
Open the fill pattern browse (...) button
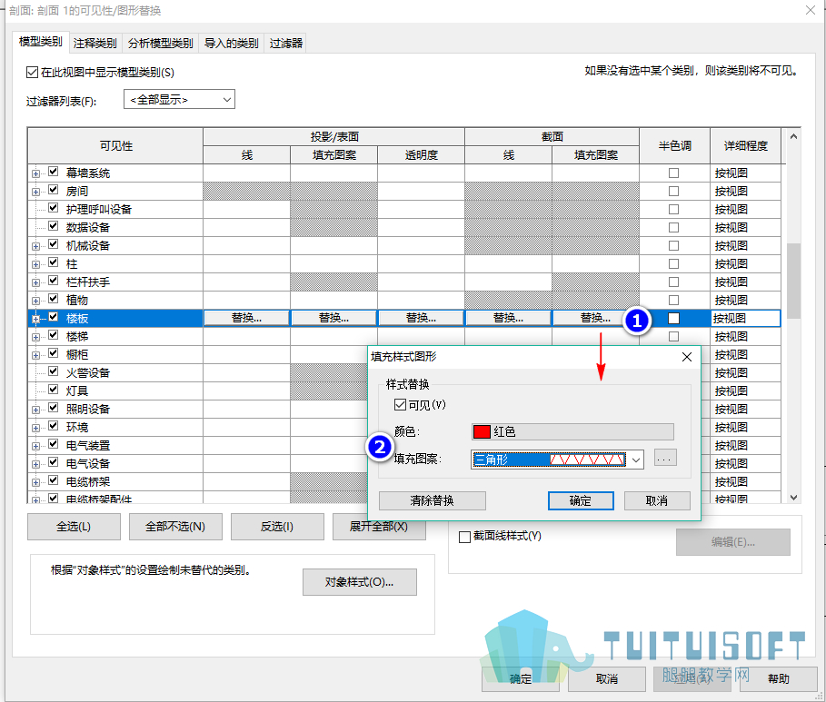665,459
